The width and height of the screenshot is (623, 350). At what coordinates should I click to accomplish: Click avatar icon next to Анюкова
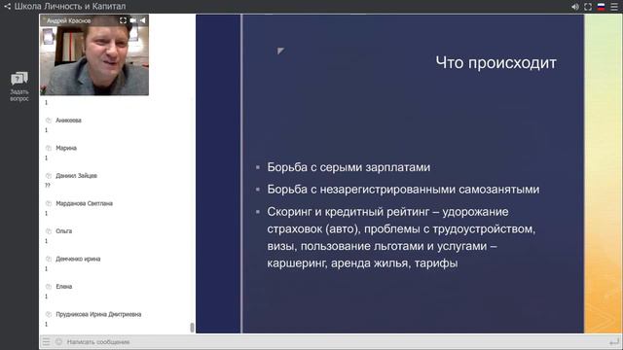click(x=49, y=121)
